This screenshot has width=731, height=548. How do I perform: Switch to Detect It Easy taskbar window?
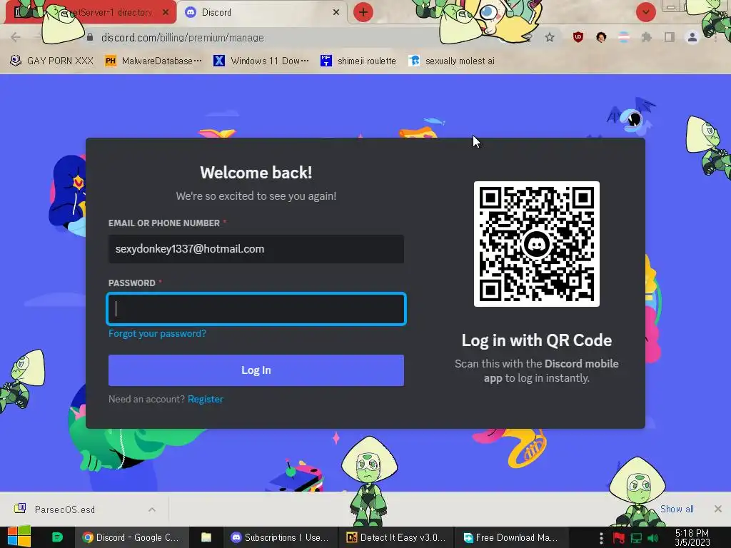click(395, 537)
